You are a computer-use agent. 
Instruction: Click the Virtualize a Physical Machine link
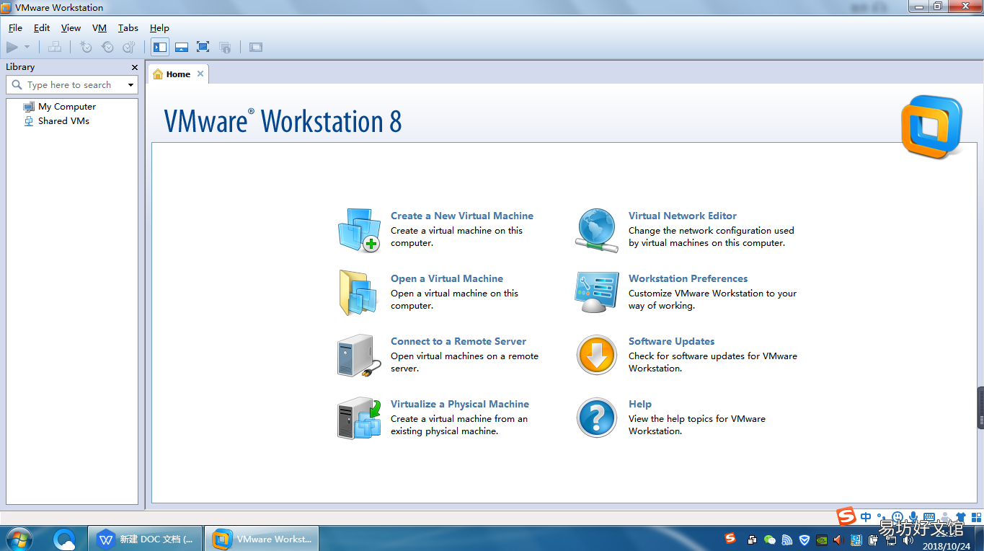(460, 404)
